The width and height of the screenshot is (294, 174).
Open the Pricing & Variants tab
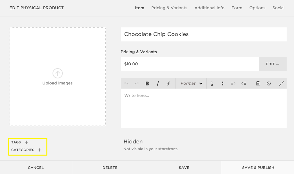pos(169,8)
